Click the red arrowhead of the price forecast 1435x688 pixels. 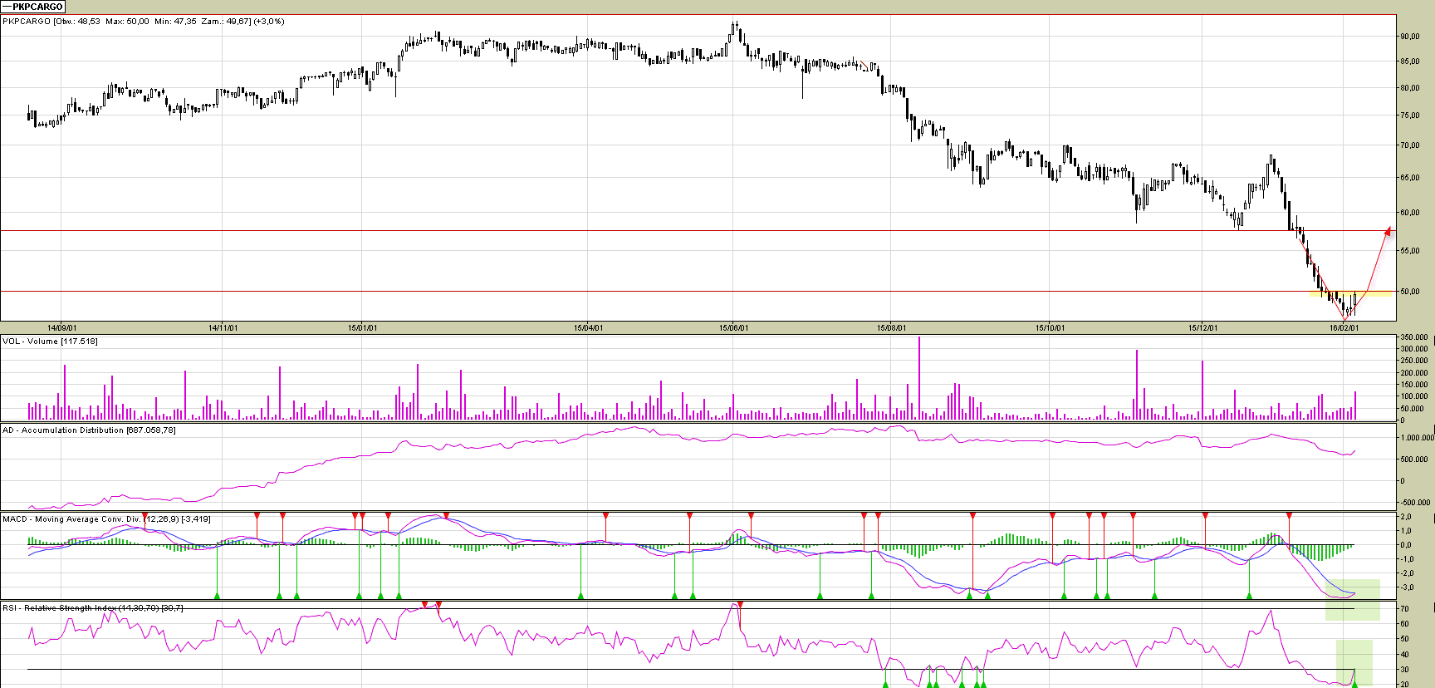pos(1387,230)
